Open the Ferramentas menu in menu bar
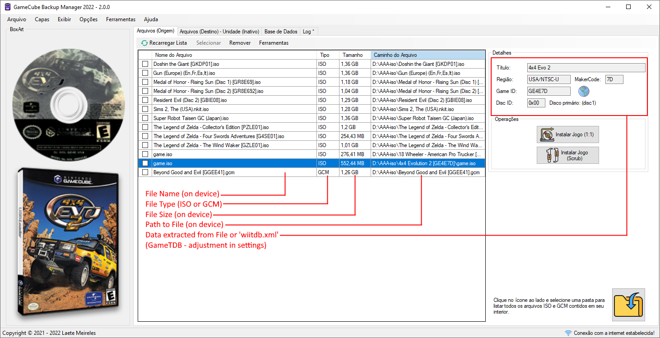This screenshot has width=660, height=338. point(121,19)
